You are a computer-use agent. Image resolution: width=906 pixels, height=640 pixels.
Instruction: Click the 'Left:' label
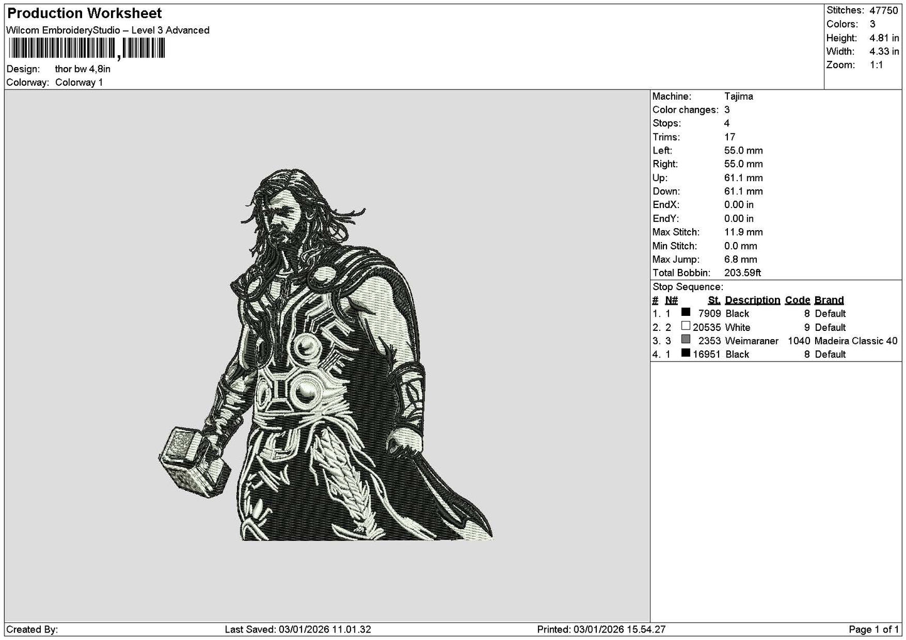pos(662,150)
